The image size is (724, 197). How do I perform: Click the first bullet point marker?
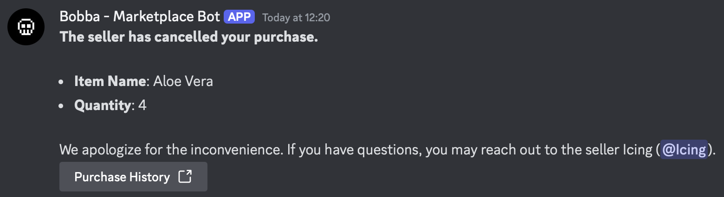click(x=62, y=82)
